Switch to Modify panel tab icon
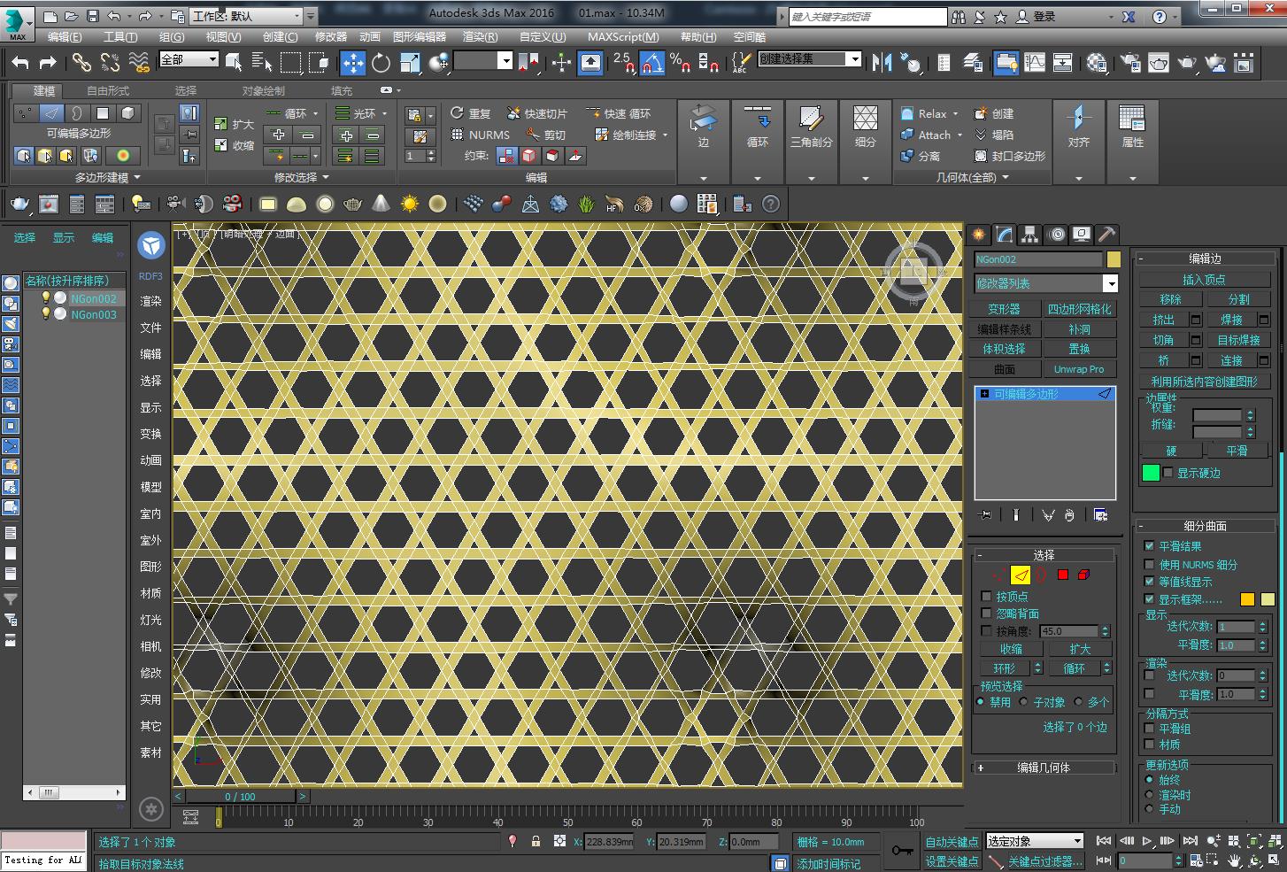Screen dimensions: 1287x872 (1004, 235)
